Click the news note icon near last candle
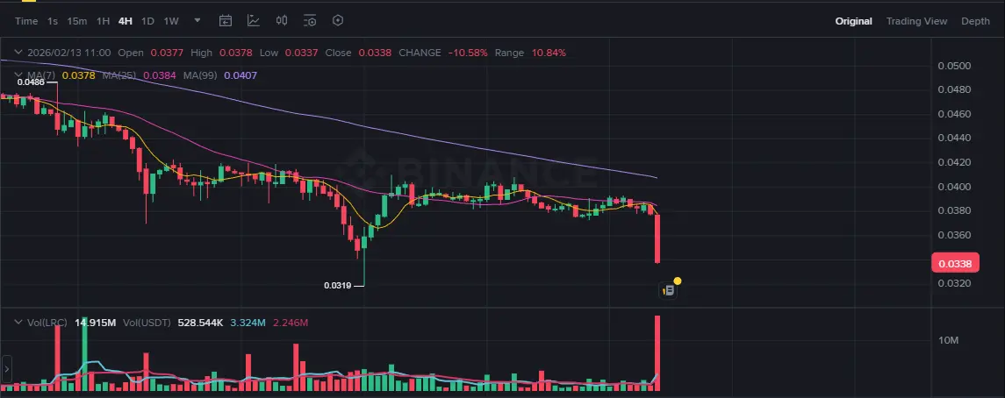Viewport: 1005px width, 398px height. tap(668, 289)
